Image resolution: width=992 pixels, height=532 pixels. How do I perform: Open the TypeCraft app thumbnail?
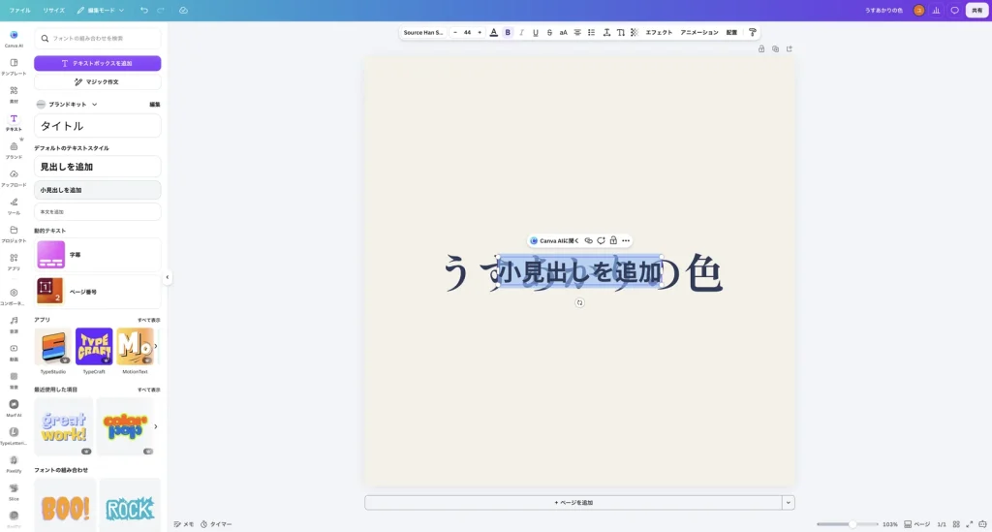(x=94, y=347)
